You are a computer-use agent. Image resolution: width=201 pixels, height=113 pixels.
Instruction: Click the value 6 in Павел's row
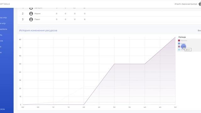pos(85,19)
